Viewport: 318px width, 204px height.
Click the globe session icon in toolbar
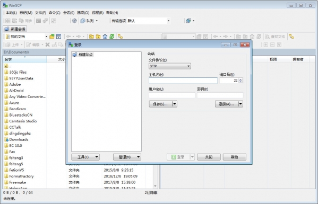188,21
